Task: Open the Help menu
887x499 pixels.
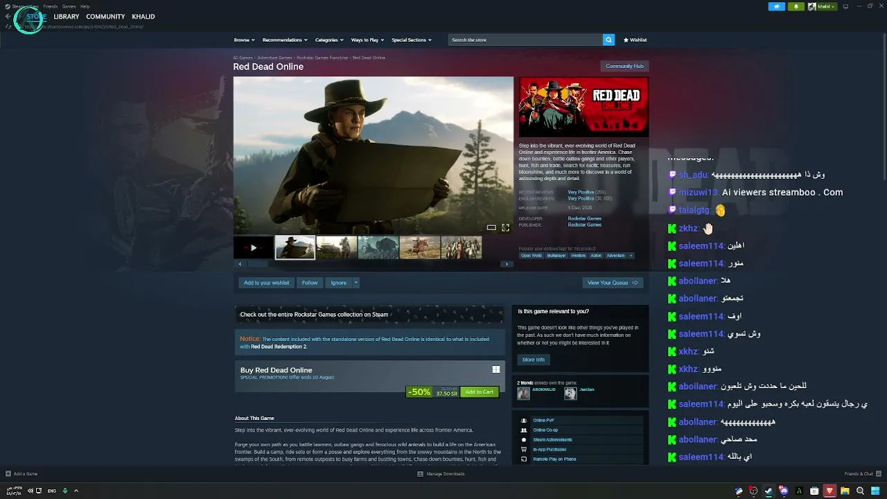Action: pyautogui.click(x=85, y=6)
